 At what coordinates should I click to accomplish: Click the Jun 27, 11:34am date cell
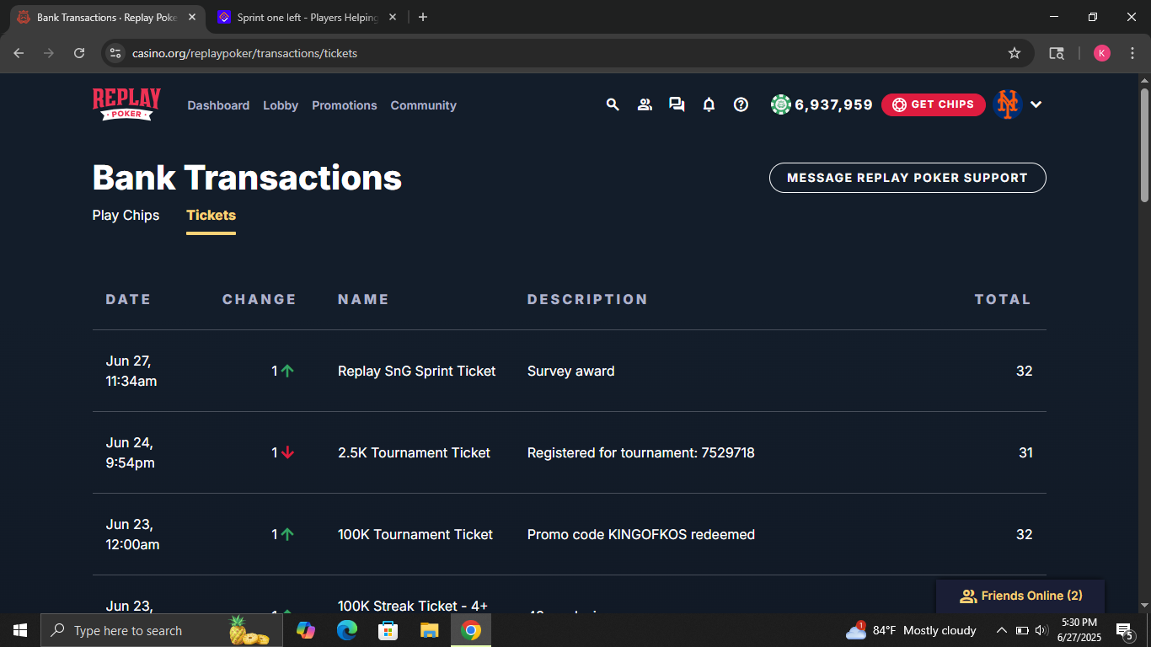131,371
